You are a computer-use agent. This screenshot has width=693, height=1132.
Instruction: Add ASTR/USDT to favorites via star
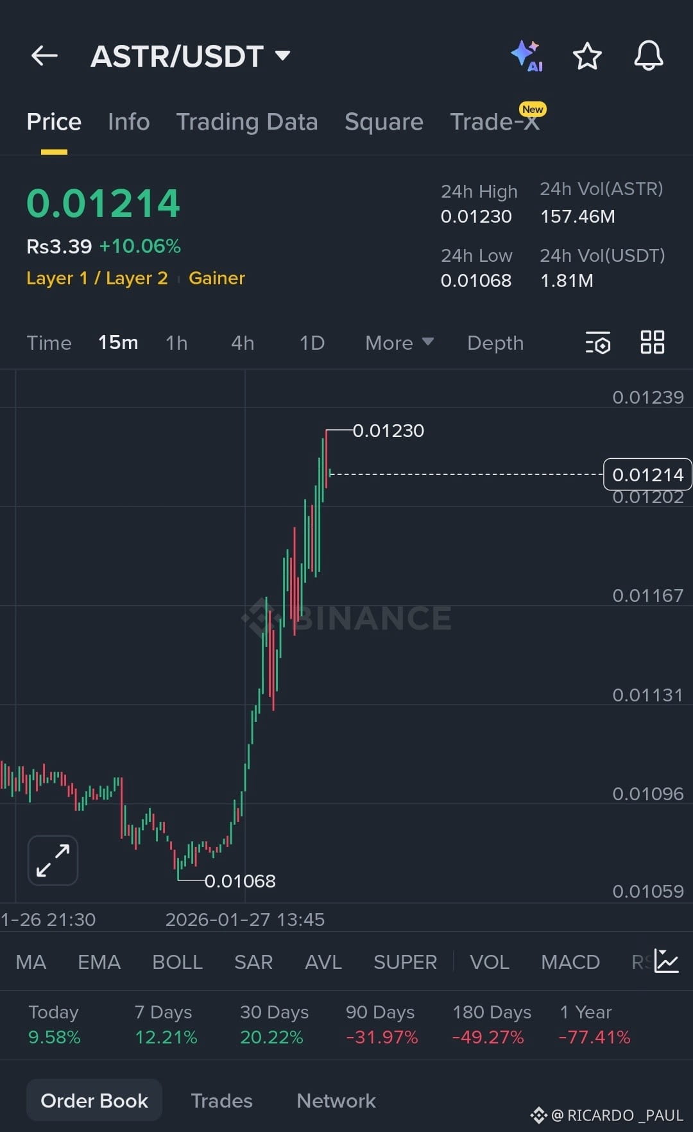pyautogui.click(x=587, y=56)
